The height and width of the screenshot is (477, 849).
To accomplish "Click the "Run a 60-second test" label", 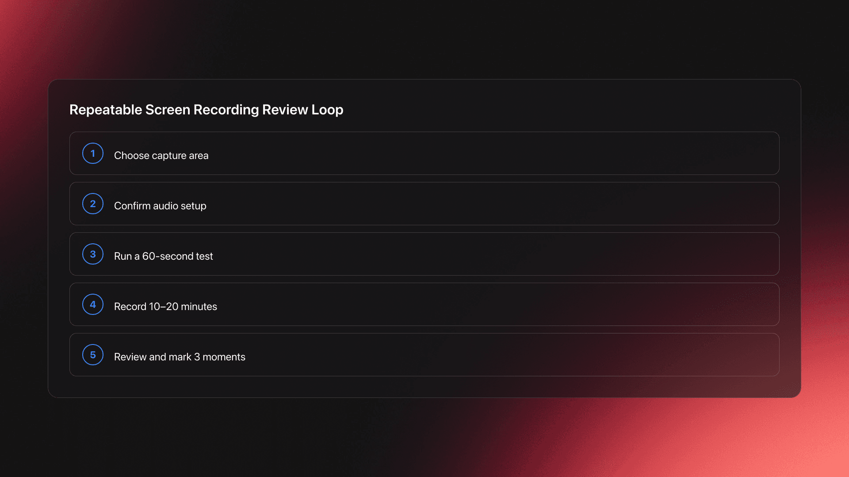I will tap(164, 256).
